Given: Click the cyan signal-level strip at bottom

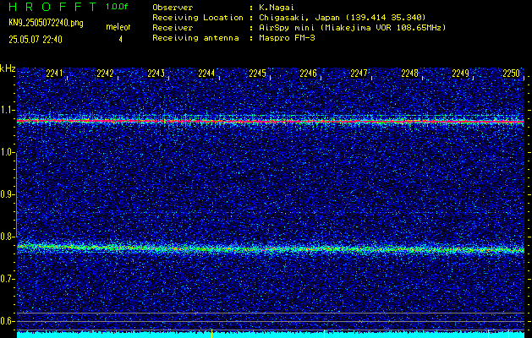Looking at the screenshot, I should tap(271, 335).
